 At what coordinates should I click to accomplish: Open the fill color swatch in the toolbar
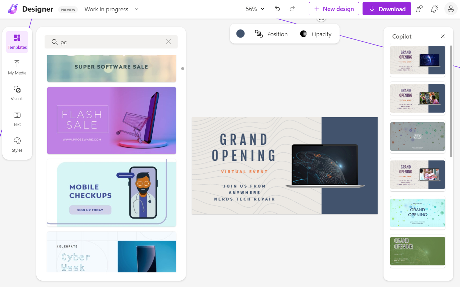point(240,34)
